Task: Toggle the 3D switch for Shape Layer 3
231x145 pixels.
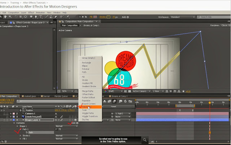Action: [x=75, y=120]
